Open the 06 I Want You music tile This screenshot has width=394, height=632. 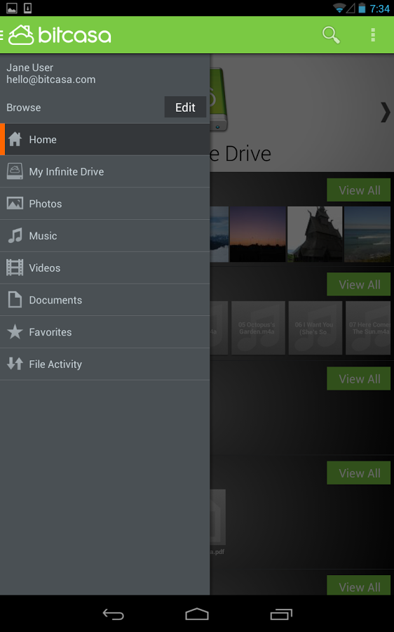[x=315, y=328]
